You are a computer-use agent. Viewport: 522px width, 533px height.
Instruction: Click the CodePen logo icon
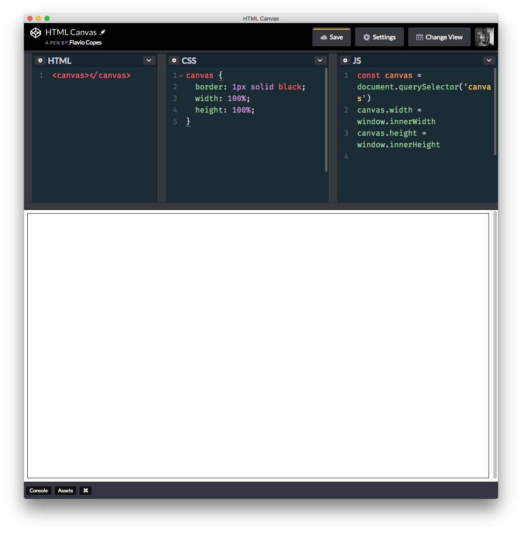[36, 33]
